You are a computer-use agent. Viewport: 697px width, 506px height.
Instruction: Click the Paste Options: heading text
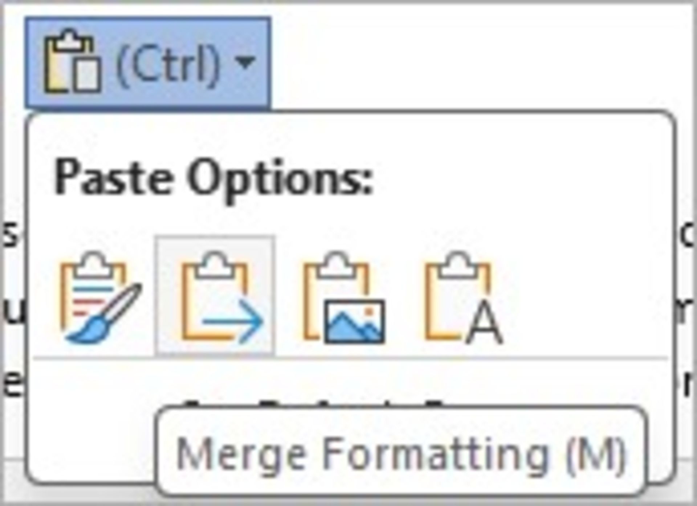tap(213, 180)
